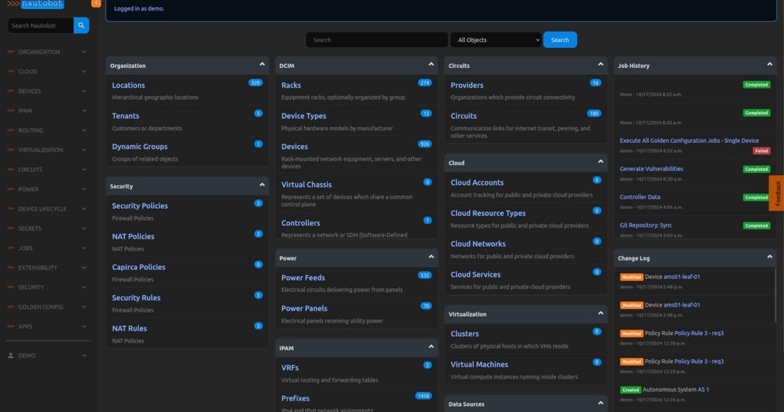Open the All Objects dropdown
784x412 pixels.
[x=496, y=40]
